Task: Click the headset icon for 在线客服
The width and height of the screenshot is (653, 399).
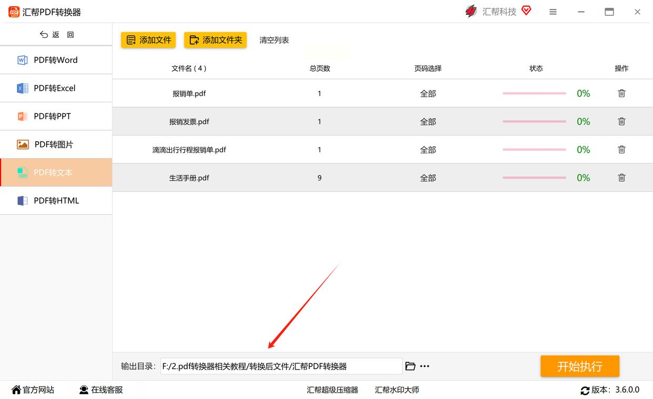Action: click(84, 390)
